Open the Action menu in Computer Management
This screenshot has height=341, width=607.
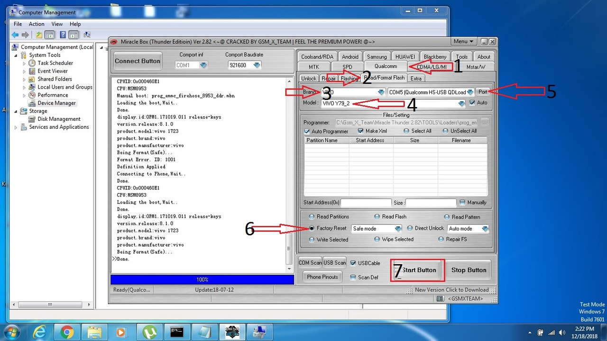pyautogui.click(x=37, y=24)
